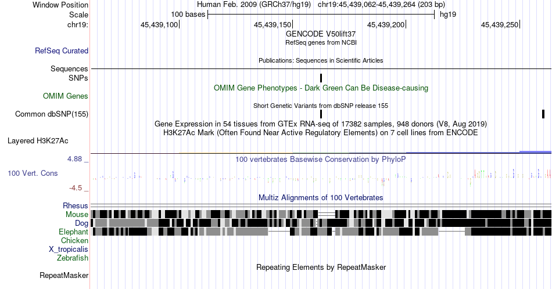
Task: Open the 100 Vert. Cons label
Action: (33, 174)
